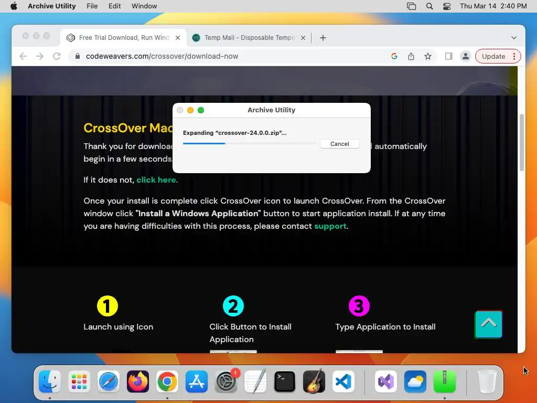Open App Store from the Dock
Viewport: 537px width, 403px height.
point(197,381)
